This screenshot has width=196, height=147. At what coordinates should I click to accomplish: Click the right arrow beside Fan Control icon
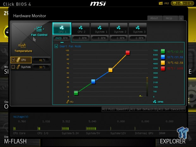pos(44,29)
